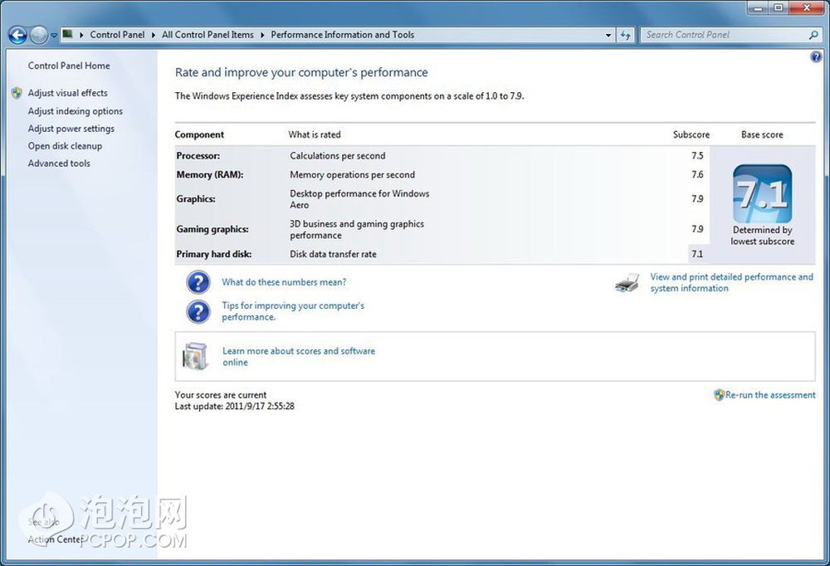Open What do these numbers mean link

[284, 282]
